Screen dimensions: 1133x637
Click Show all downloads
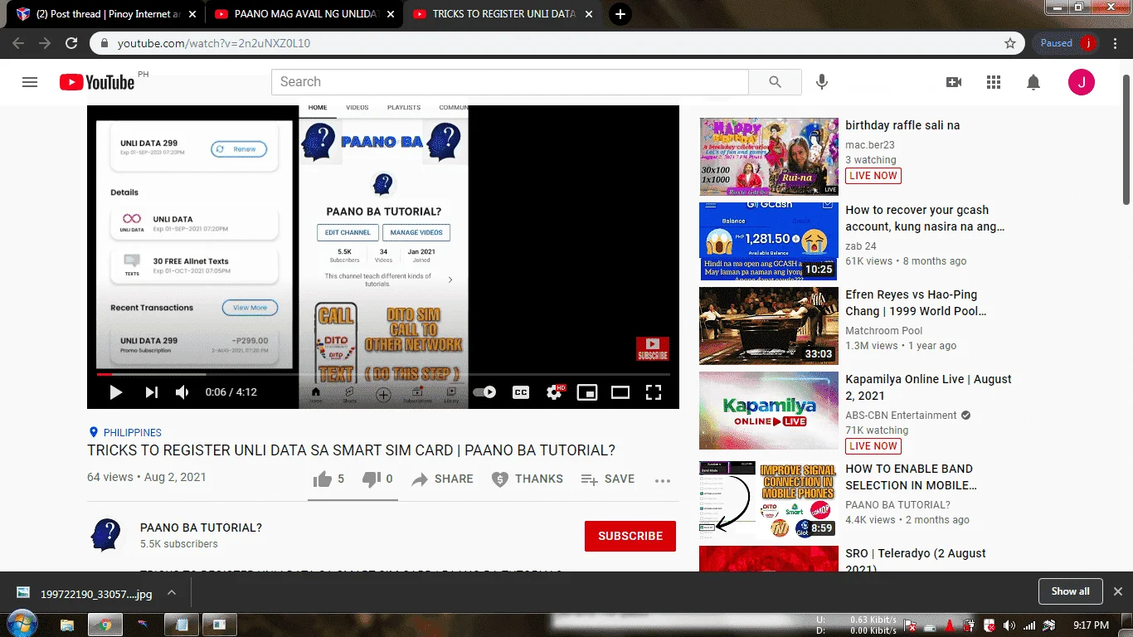pos(1071,591)
